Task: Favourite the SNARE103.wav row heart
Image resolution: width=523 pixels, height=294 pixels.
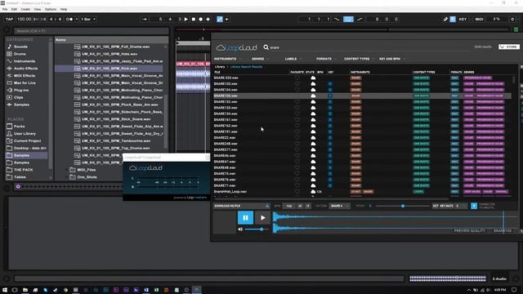Action: pyautogui.click(x=297, y=83)
